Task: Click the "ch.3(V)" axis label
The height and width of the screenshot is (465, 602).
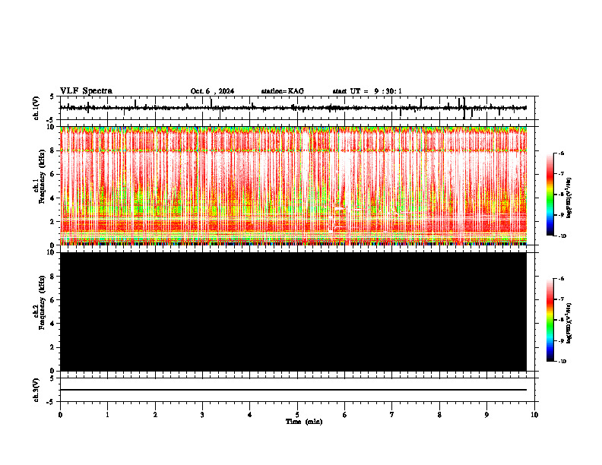Action: tap(36, 390)
